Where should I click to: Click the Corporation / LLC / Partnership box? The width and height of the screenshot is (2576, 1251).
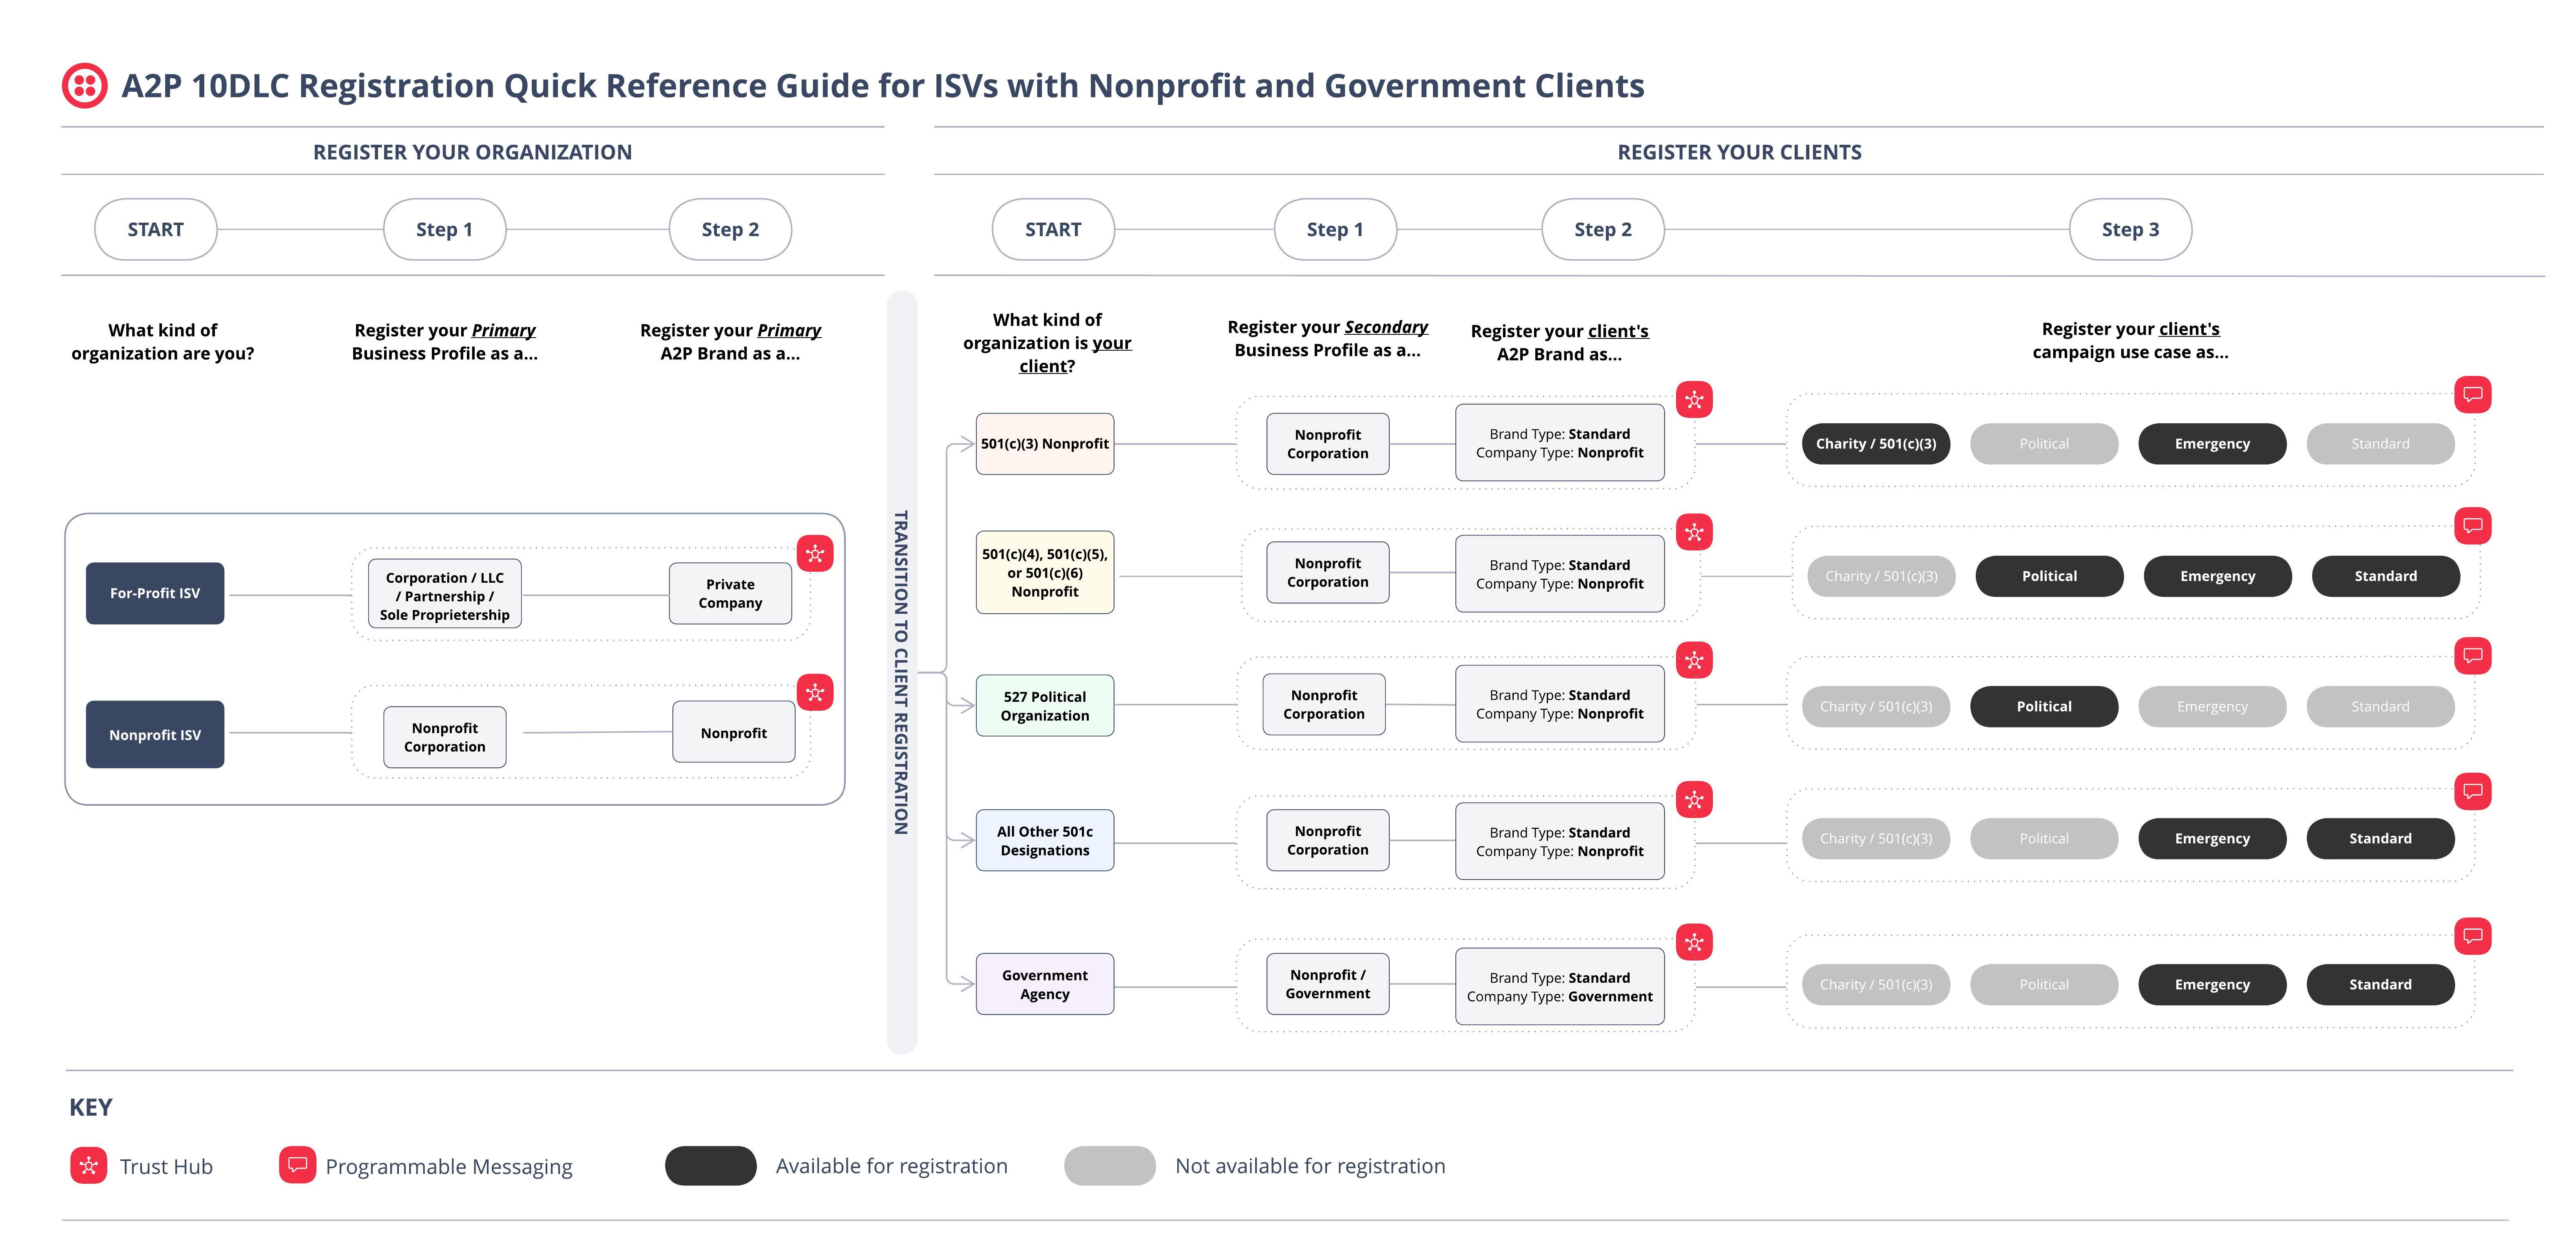tap(445, 594)
